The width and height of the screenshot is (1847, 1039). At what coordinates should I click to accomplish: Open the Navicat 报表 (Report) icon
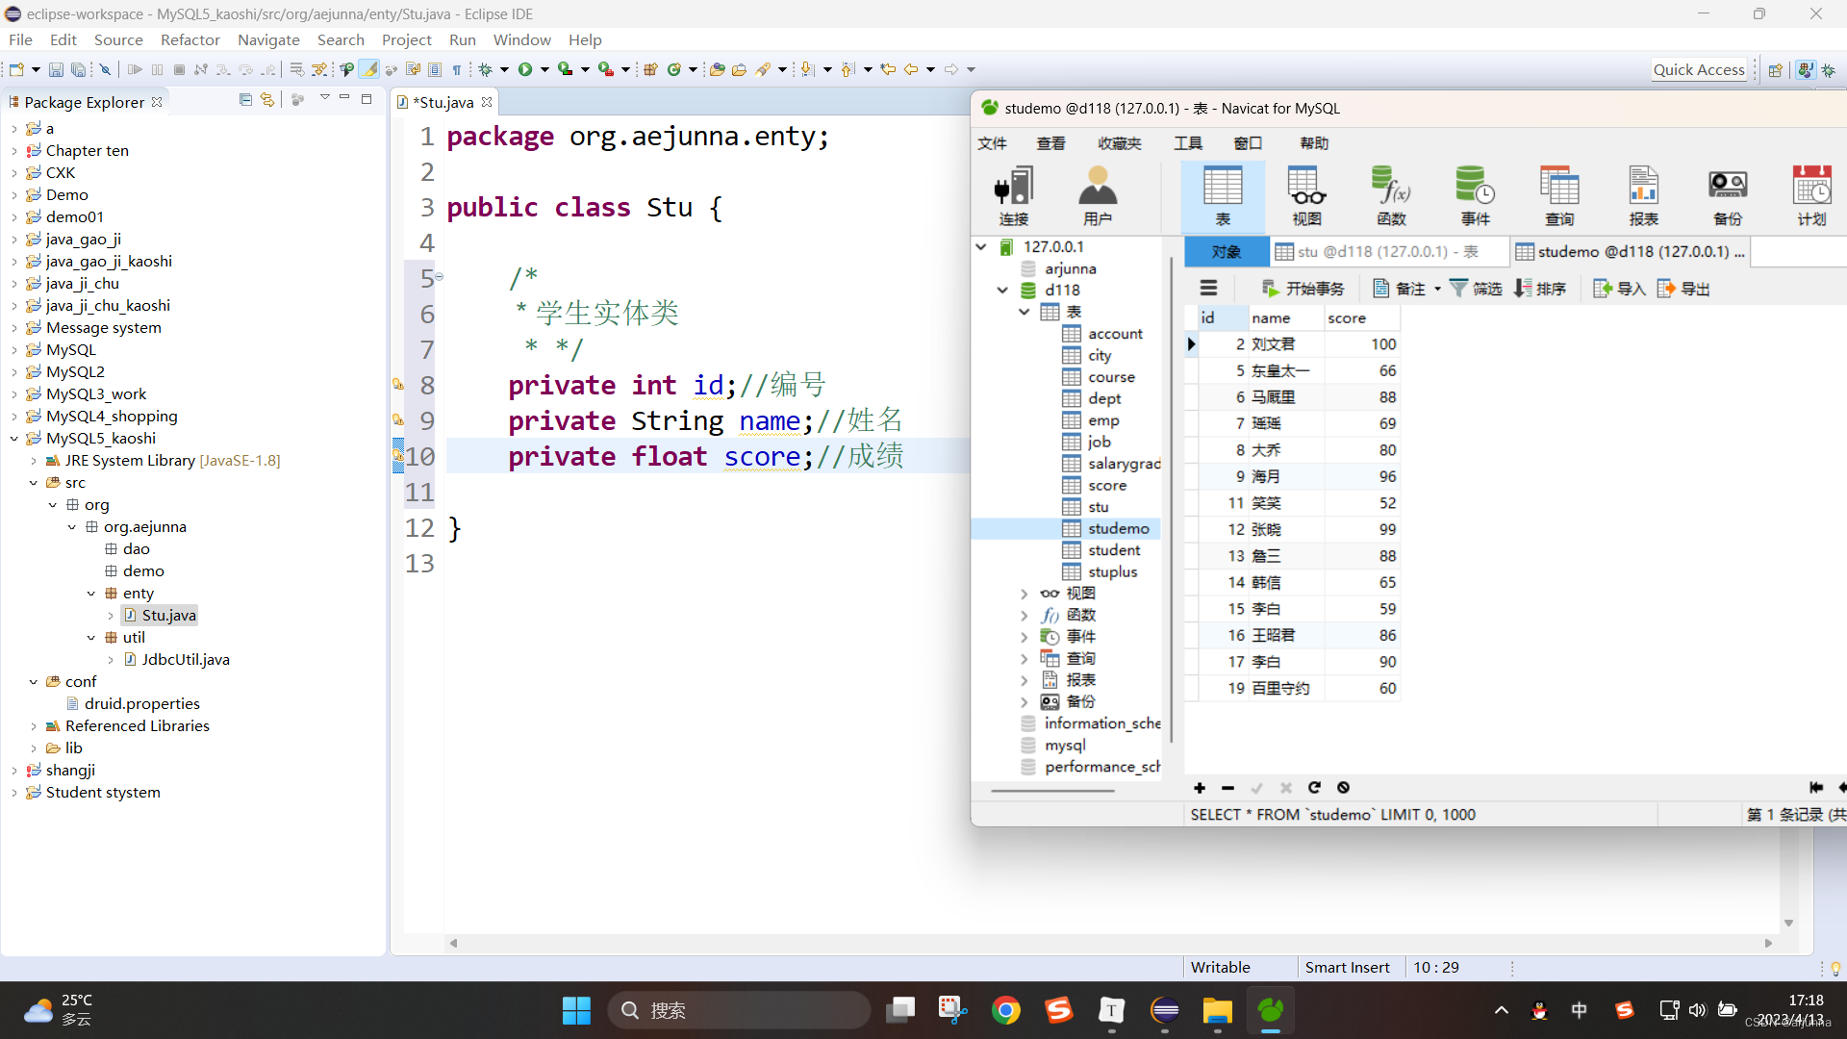(1643, 196)
